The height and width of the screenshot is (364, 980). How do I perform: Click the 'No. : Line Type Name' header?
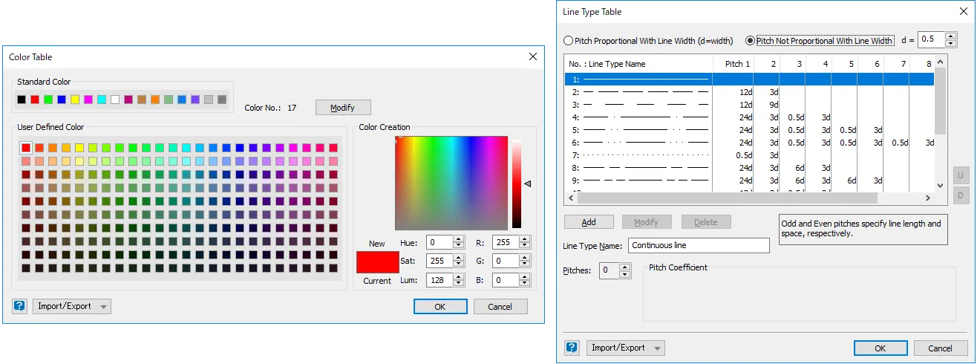[638, 64]
